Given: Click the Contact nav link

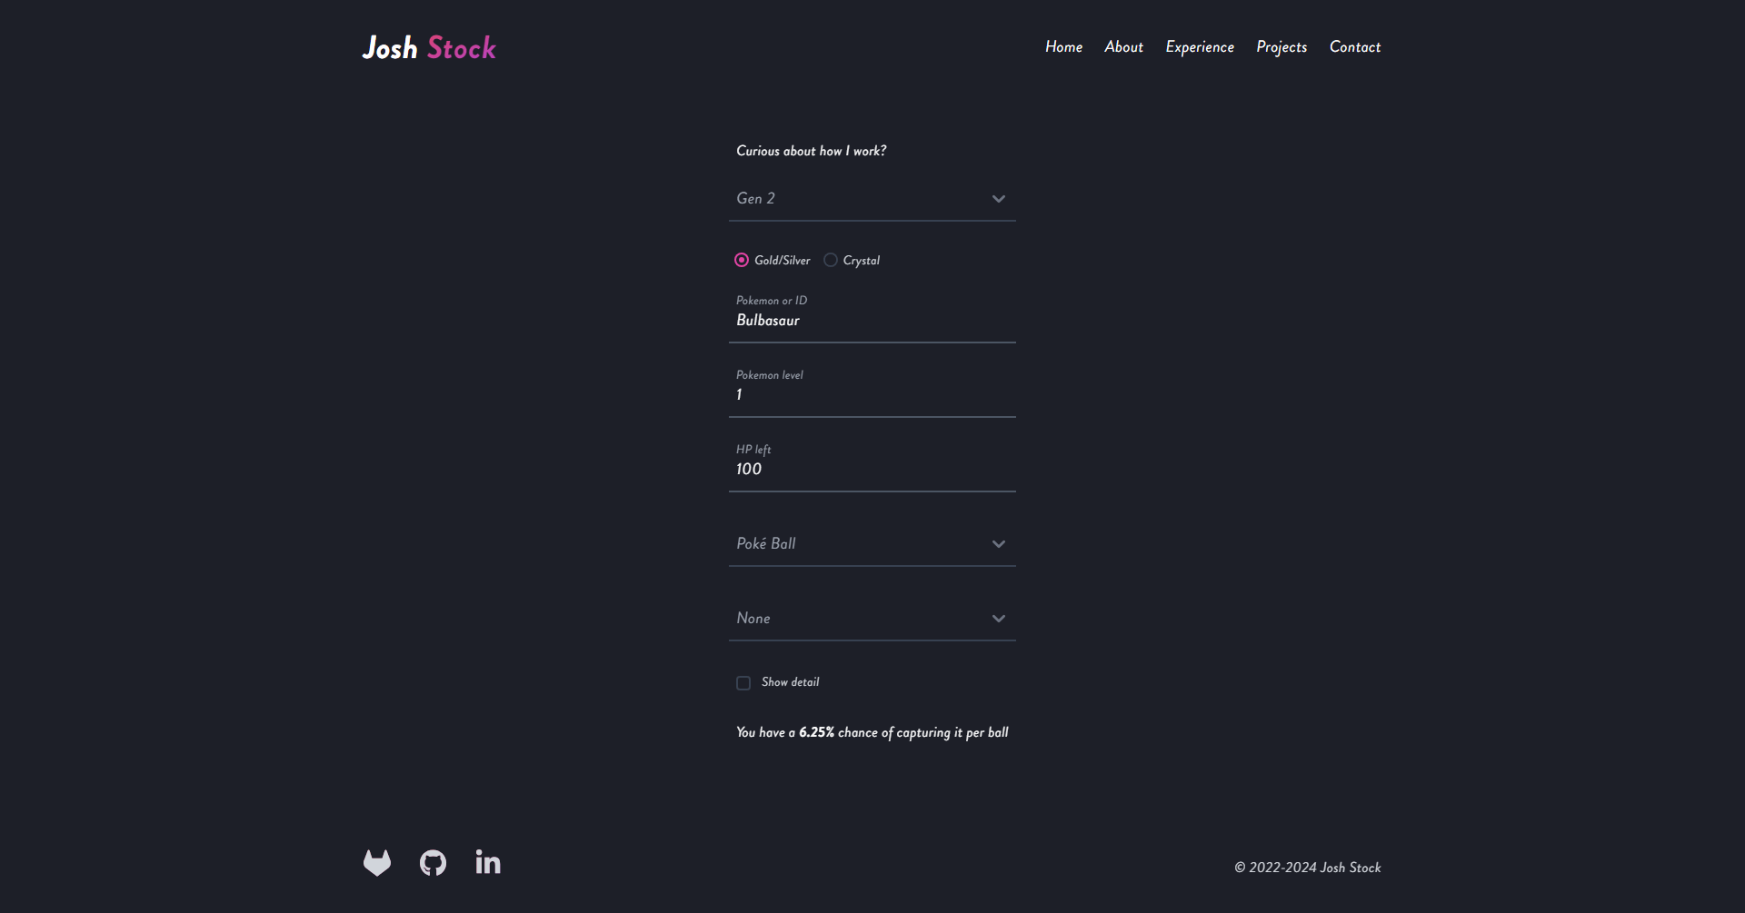Looking at the screenshot, I should pyautogui.click(x=1355, y=47).
